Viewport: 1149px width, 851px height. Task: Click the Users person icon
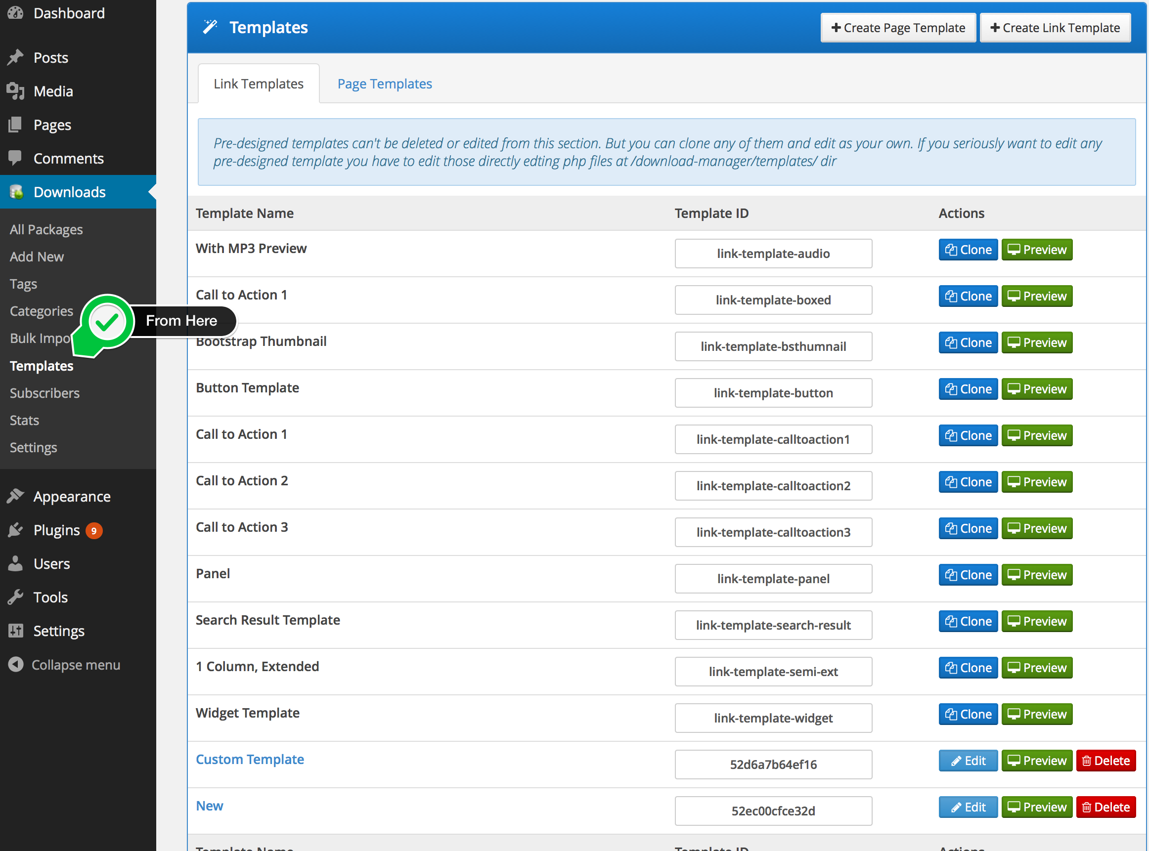(15, 563)
